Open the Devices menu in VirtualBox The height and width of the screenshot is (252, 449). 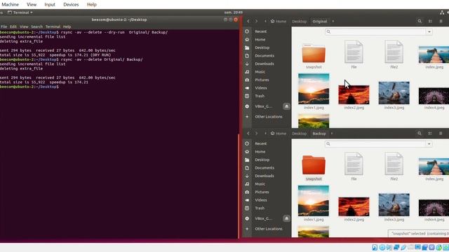point(71,5)
